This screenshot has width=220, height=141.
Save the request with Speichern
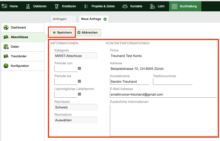(62, 33)
